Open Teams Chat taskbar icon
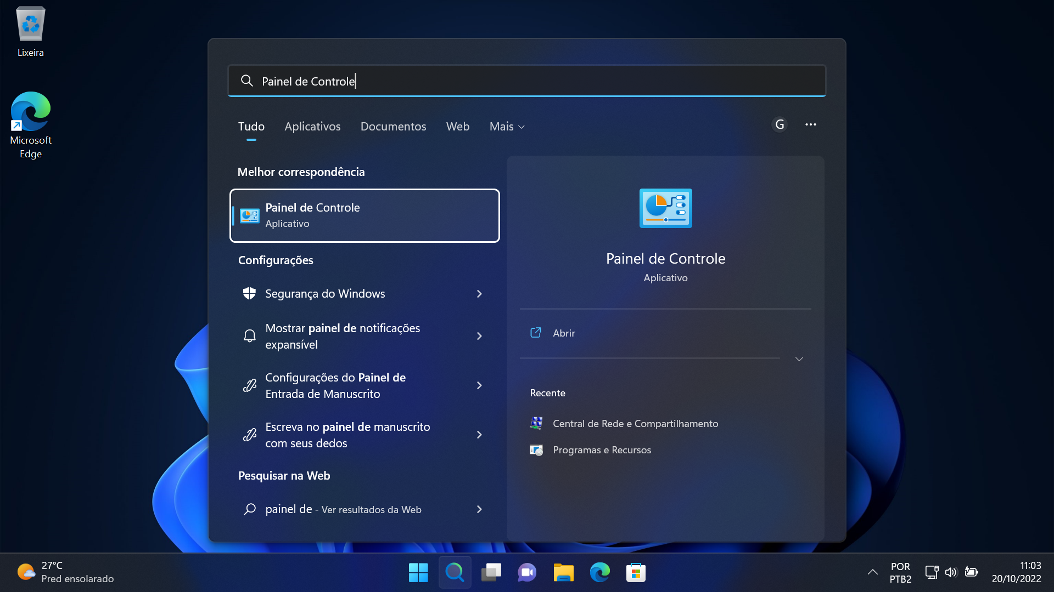This screenshot has height=592, width=1054. (x=527, y=573)
